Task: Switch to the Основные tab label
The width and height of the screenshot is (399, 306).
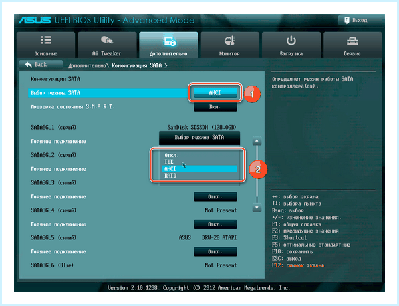Action: (46, 53)
